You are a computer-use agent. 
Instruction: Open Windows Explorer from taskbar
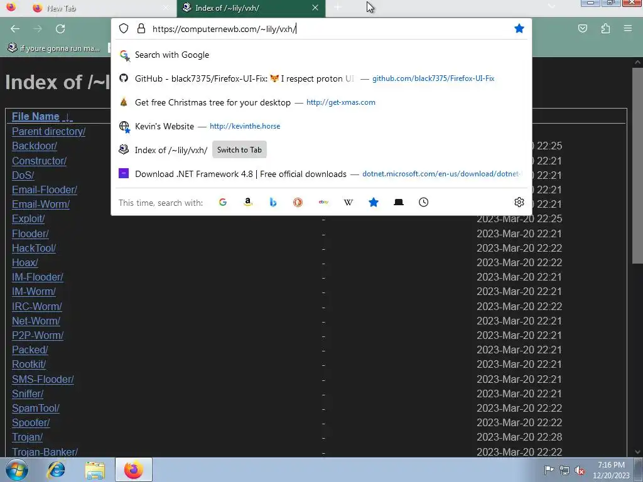click(95, 469)
